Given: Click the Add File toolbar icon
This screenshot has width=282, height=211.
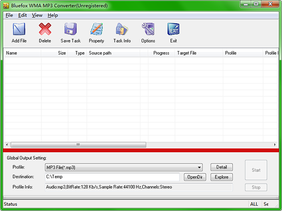Looking at the screenshot, I should [19, 29].
